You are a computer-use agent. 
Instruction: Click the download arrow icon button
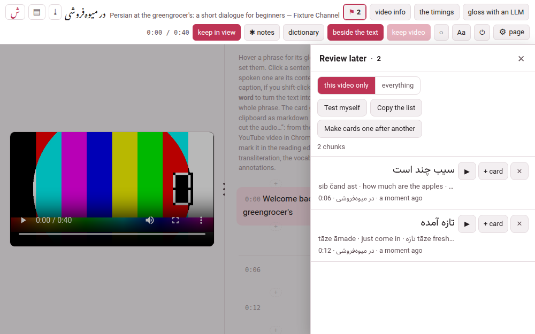click(x=55, y=12)
